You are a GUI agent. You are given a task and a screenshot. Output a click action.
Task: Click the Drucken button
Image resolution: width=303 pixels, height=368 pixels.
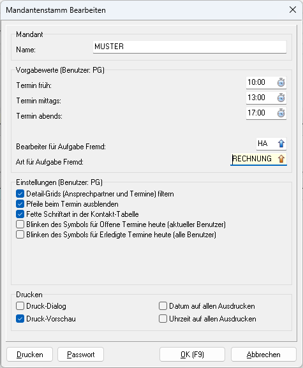(x=30, y=355)
